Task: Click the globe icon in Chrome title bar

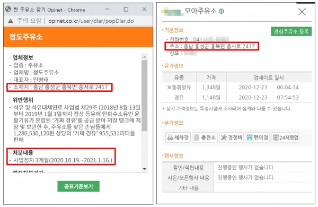Action: tap(8, 10)
